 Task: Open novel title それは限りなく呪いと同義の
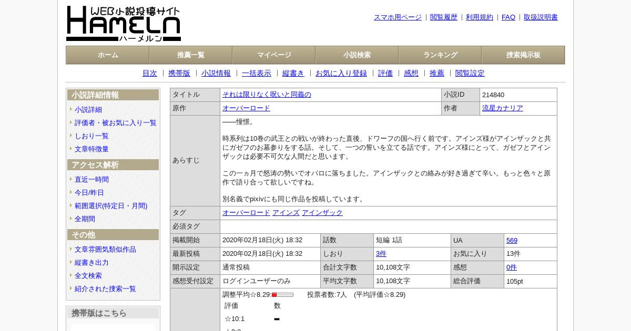267,95
